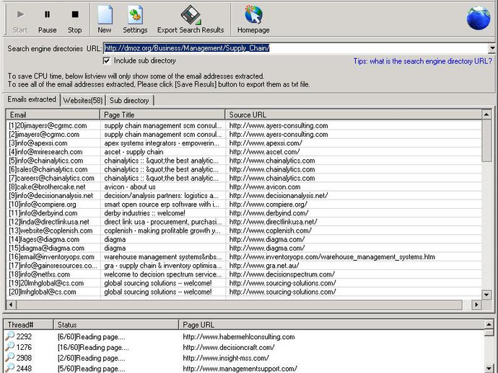498x373 pixels.
Task: Open the Websites(58) tab
Action: 82,101
